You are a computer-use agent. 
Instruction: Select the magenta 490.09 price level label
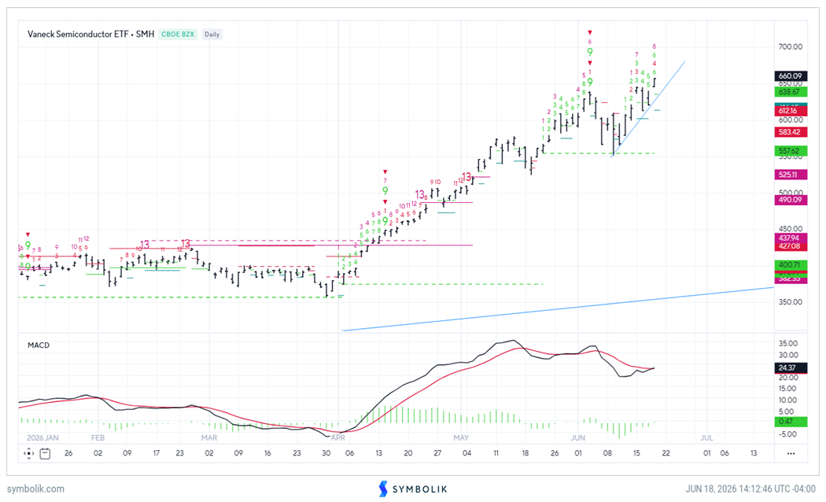click(x=791, y=200)
